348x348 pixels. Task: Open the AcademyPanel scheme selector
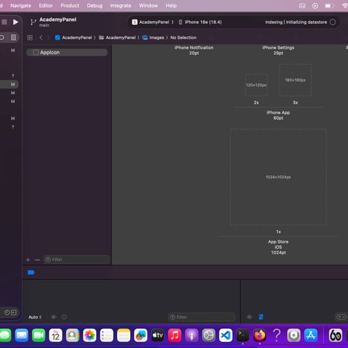tap(152, 22)
